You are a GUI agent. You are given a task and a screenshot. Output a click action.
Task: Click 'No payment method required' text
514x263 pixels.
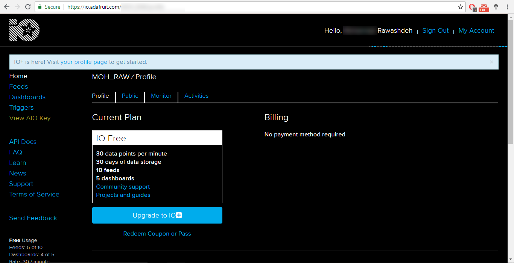click(305, 135)
